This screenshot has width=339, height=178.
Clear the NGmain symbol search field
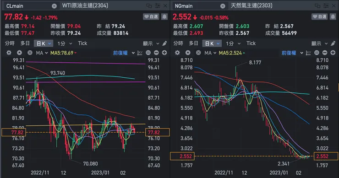(x=223, y=6)
